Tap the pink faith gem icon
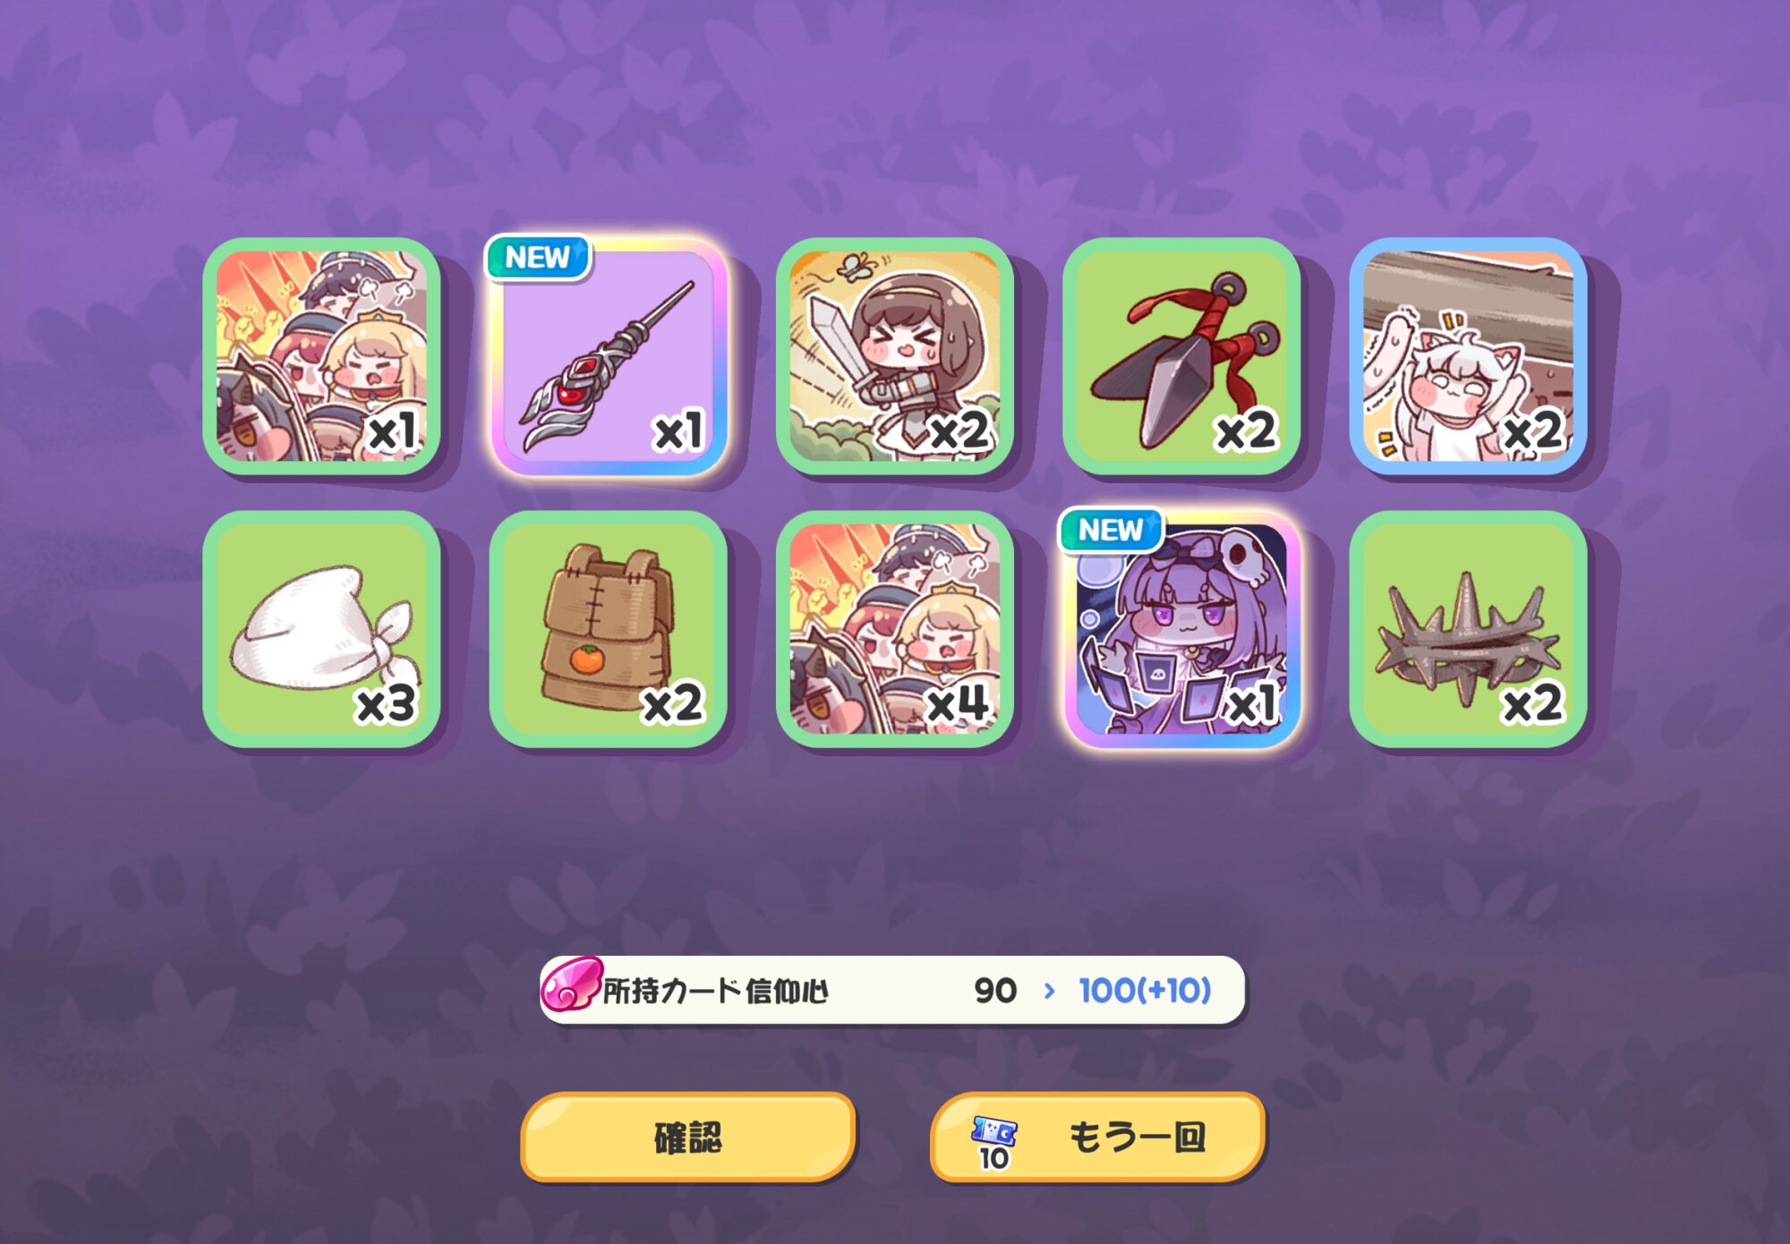The height and width of the screenshot is (1244, 1790). pos(571,984)
